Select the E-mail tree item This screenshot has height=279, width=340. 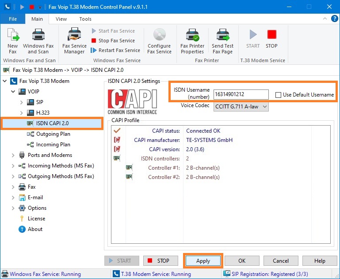click(x=31, y=197)
